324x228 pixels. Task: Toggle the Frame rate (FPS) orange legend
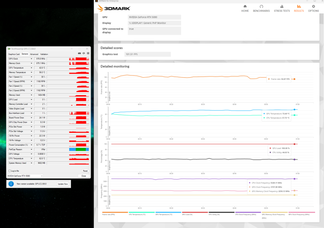(115, 212)
